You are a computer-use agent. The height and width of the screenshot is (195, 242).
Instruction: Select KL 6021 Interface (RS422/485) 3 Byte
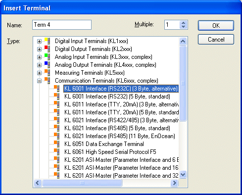tap(121, 120)
